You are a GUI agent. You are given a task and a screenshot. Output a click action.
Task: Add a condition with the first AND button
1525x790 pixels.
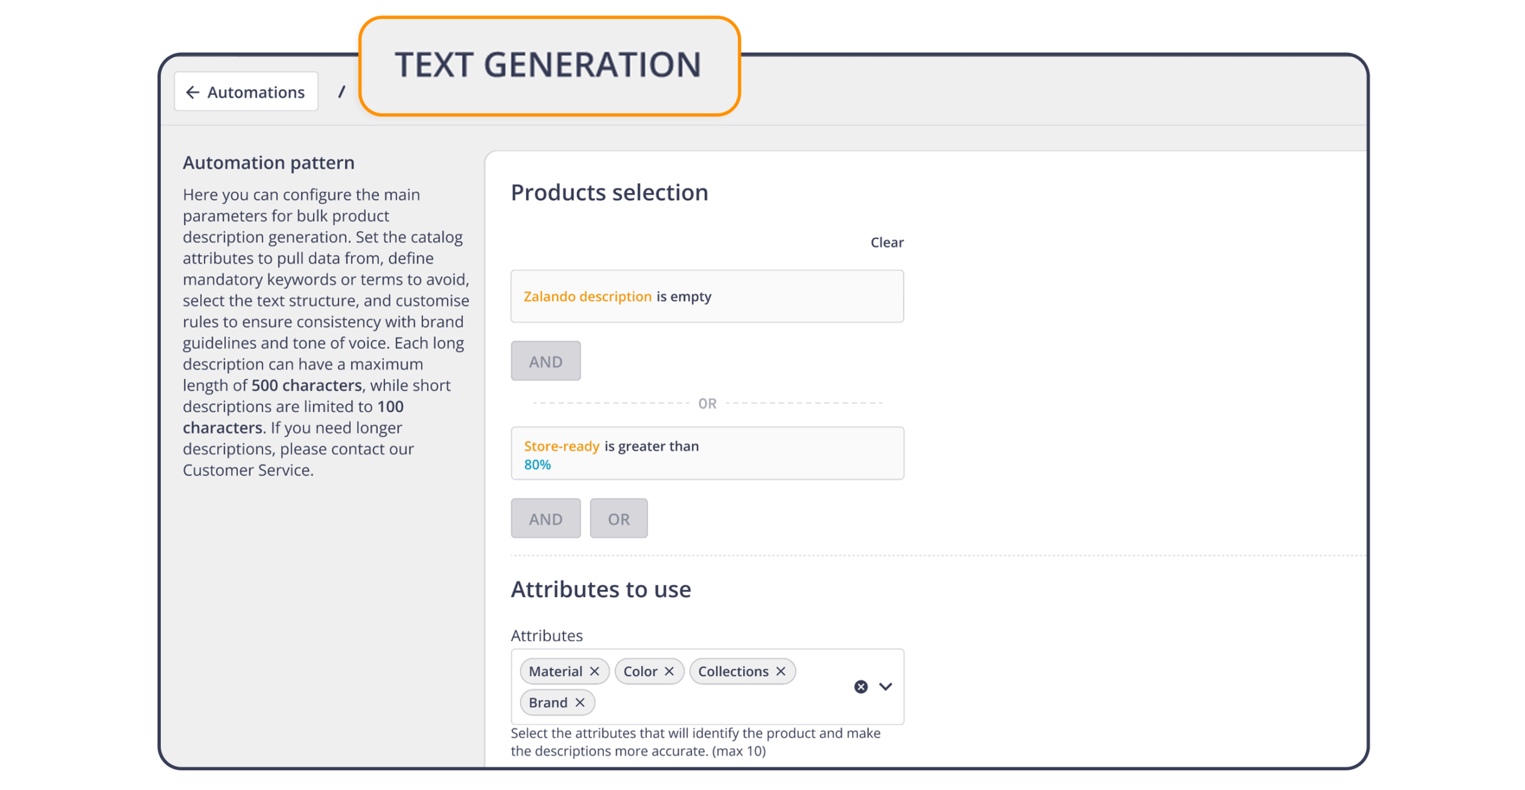545,360
